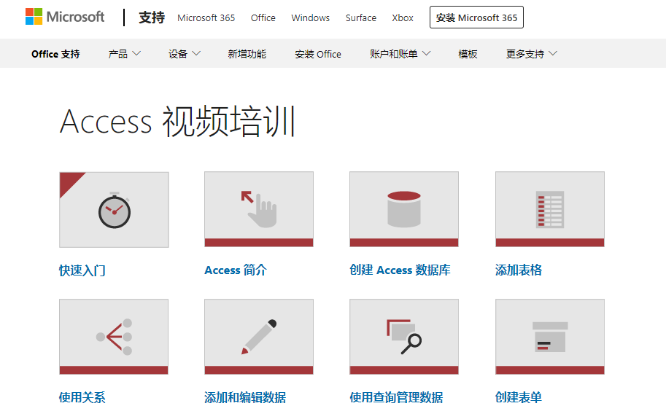Image resolution: width=666 pixels, height=414 pixels.
Task: Open the 使用关系 link
Action: pyautogui.click(x=82, y=397)
